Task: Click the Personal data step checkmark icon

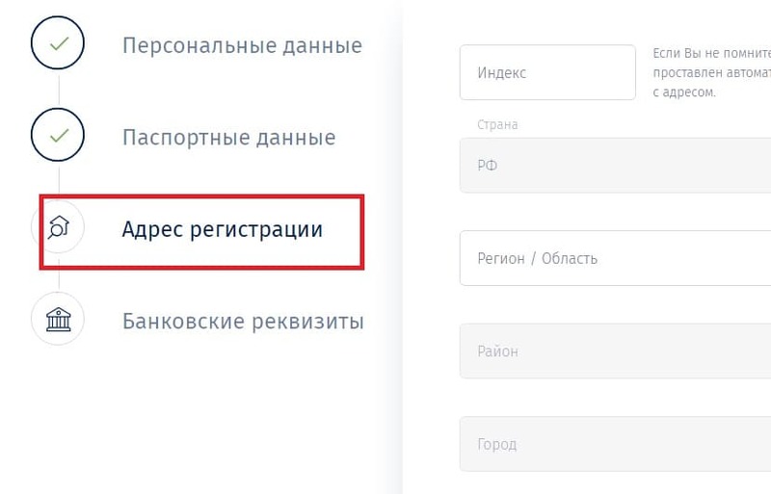Action: pyautogui.click(x=58, y=44)
